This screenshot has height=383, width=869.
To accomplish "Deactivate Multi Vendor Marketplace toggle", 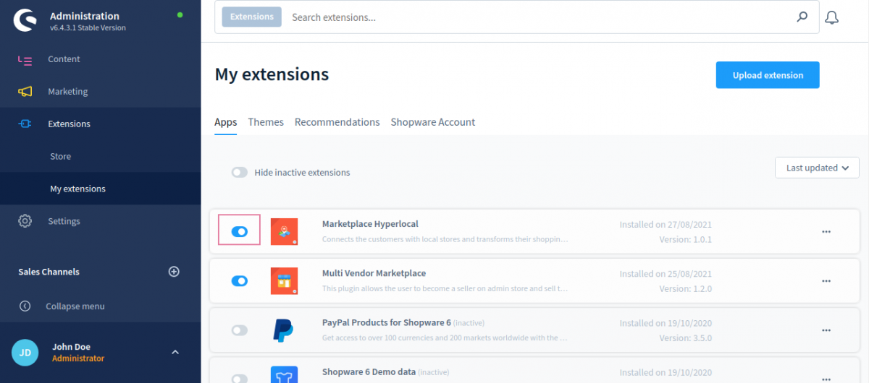I will [x=240, y=281].
